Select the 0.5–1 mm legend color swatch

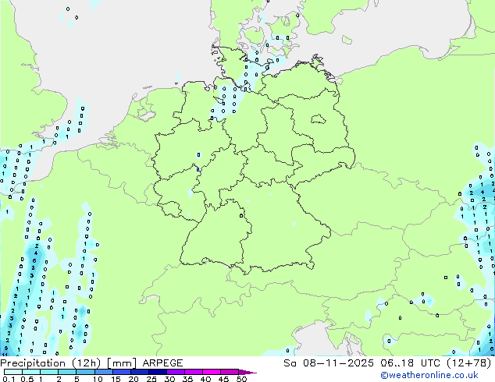click(31, 372)
